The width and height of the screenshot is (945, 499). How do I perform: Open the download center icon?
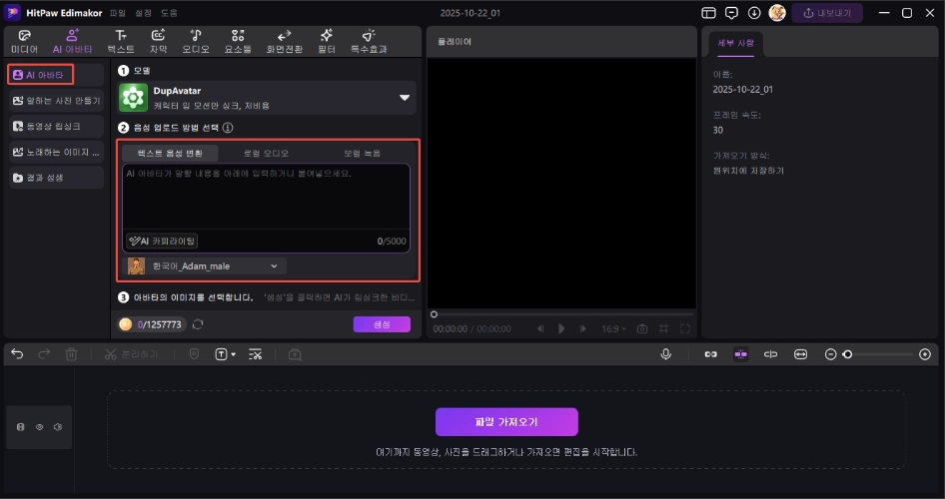tap(754, 13)
